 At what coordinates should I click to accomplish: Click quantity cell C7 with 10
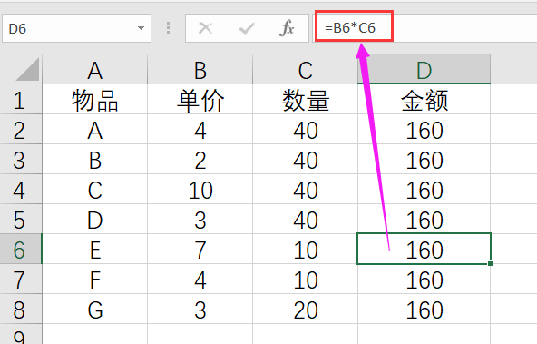coord(305,280)
